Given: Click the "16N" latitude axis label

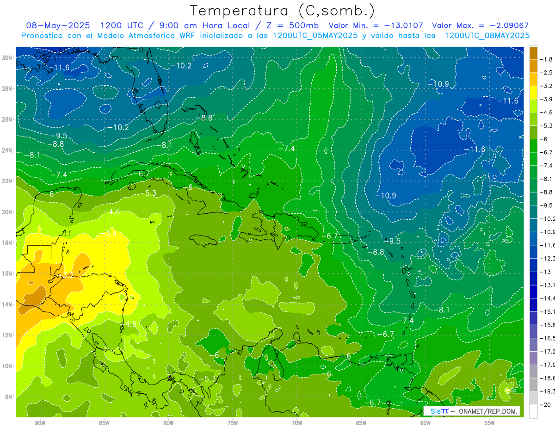Looking at the screenshot, I should coord(7,274).
